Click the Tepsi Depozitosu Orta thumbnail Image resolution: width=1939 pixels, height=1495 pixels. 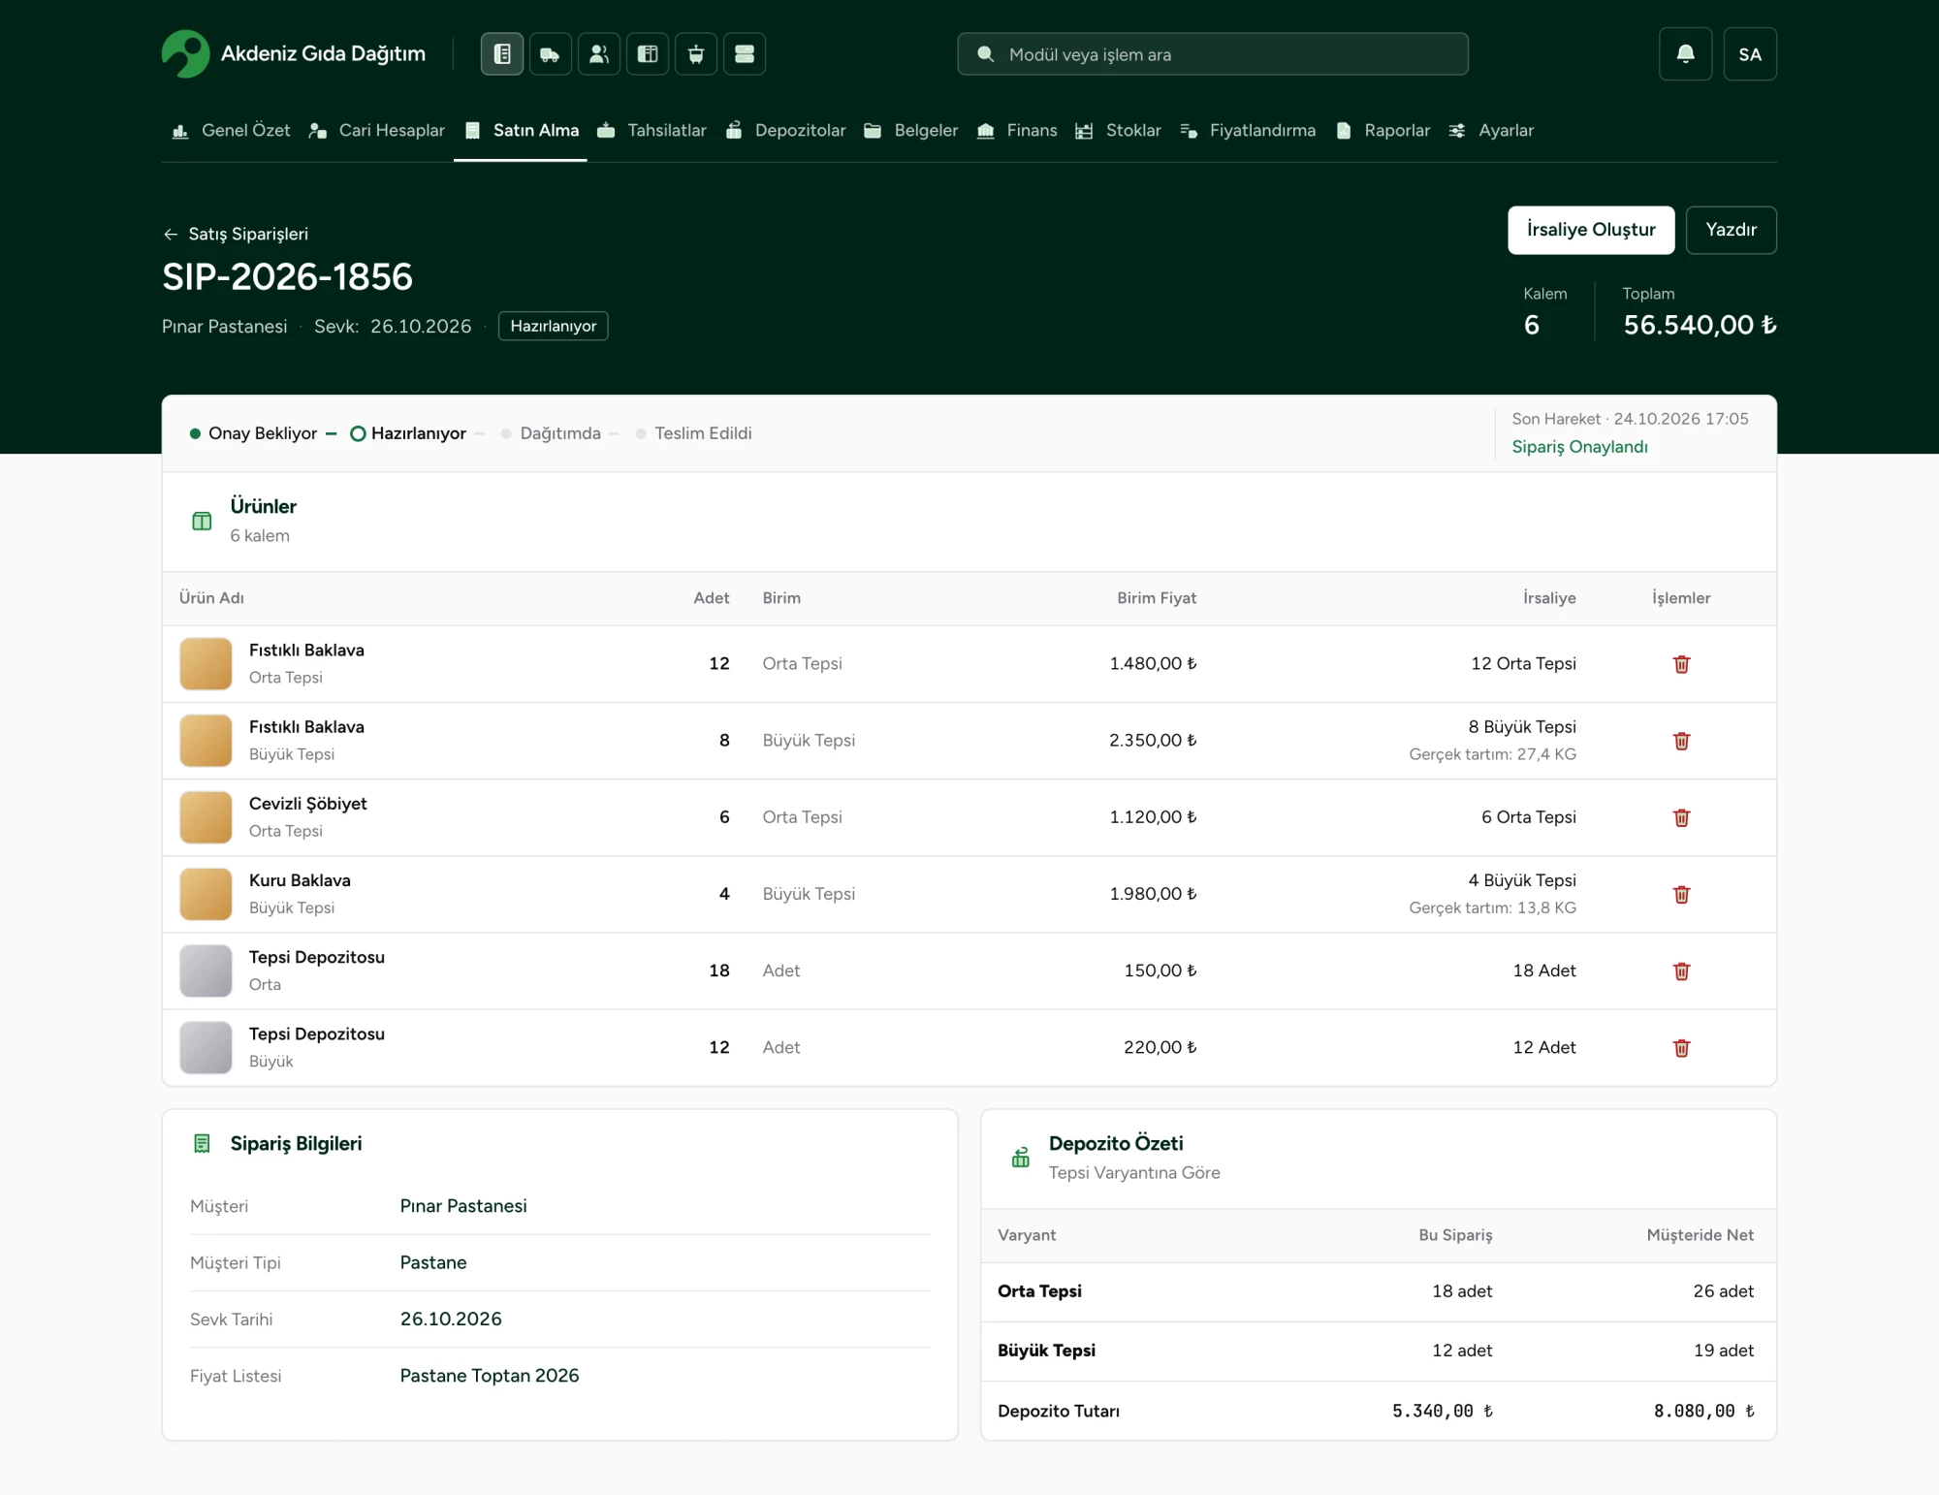pos(206,970)
